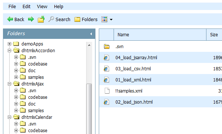Expand codebase under dhtmlxAccordion

coord(16,64)
